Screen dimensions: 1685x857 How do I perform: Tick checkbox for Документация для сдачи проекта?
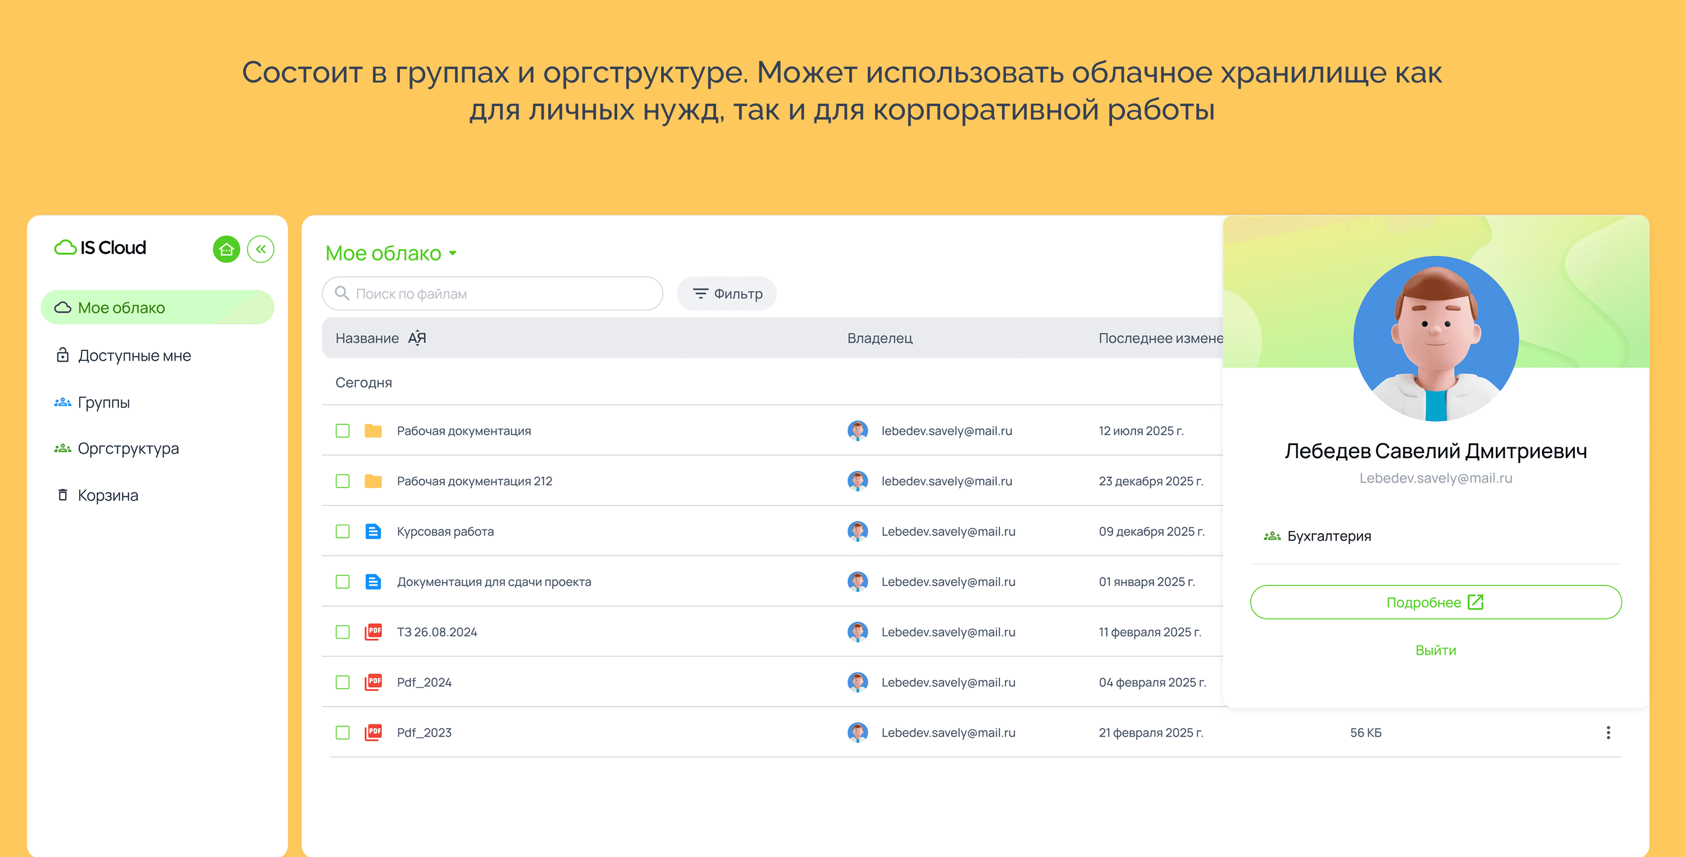coord(342,582)
